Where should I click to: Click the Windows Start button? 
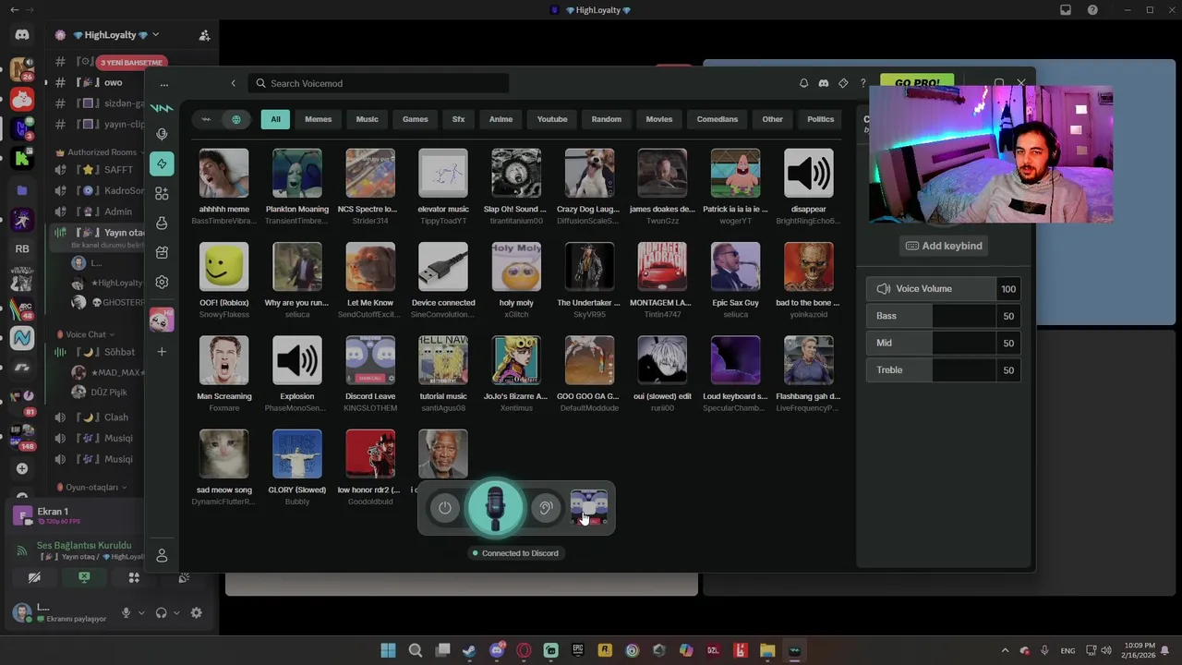click(x=388, y=650)
